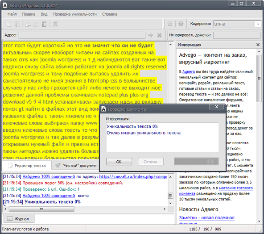The height and width of the screenshot is (234, 264).
Task: Click the help question mark icon
Action: click(181, 24)
